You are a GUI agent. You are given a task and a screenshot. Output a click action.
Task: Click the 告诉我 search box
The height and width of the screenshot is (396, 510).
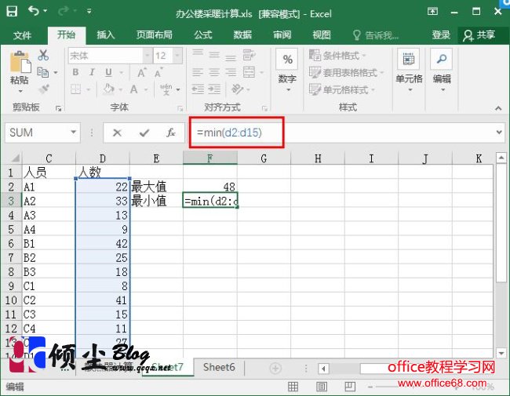pyautogui.click(x=377, y=35)
